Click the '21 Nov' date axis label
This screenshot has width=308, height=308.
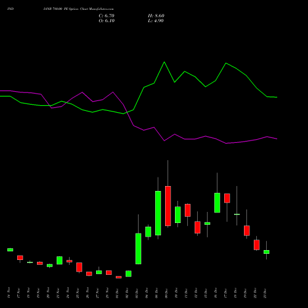tap(58, 293)
